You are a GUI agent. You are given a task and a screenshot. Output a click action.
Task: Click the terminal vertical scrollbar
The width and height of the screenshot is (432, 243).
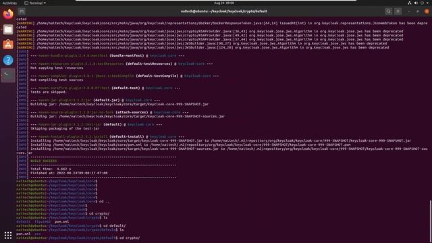(431, 221)
